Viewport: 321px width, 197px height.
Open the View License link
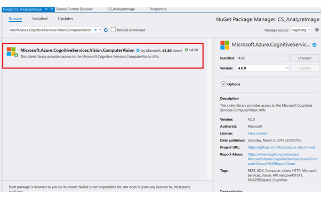(x=258, y=133)
